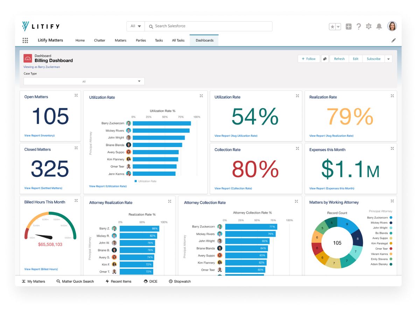Open Setup gear icon

coord(369,26)
